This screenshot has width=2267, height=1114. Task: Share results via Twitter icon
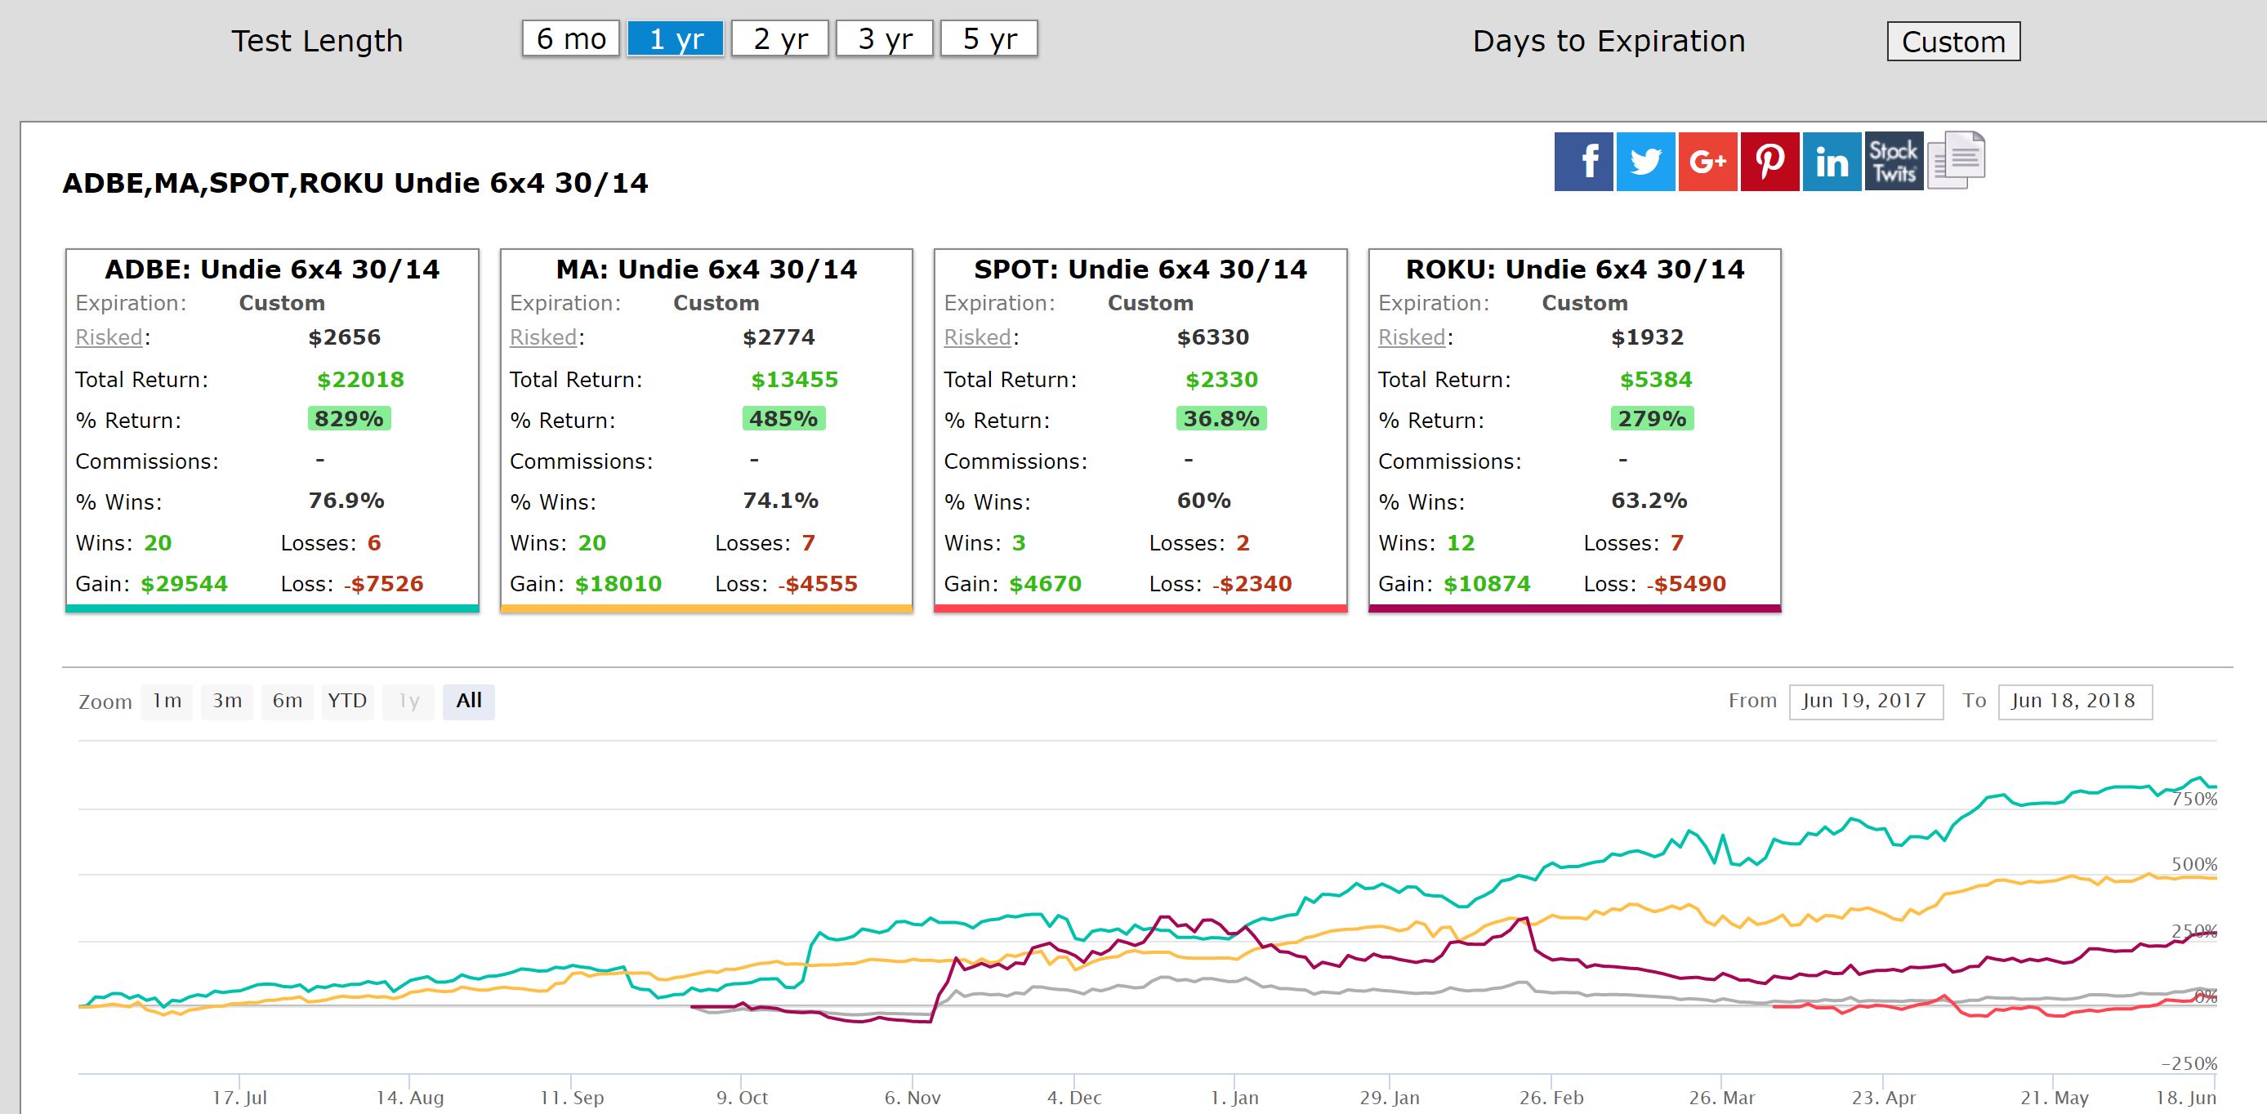(1645, 162)
